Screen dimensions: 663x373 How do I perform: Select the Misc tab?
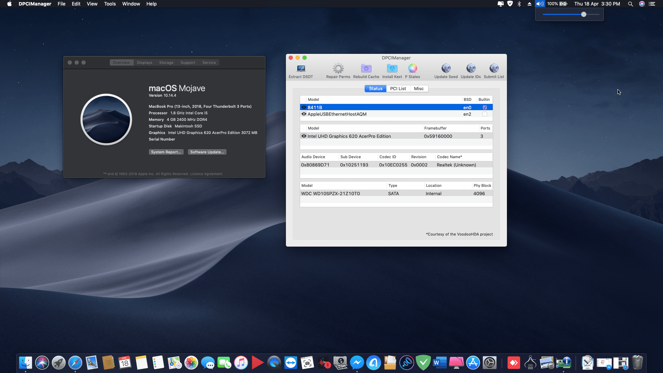(419, 88)
